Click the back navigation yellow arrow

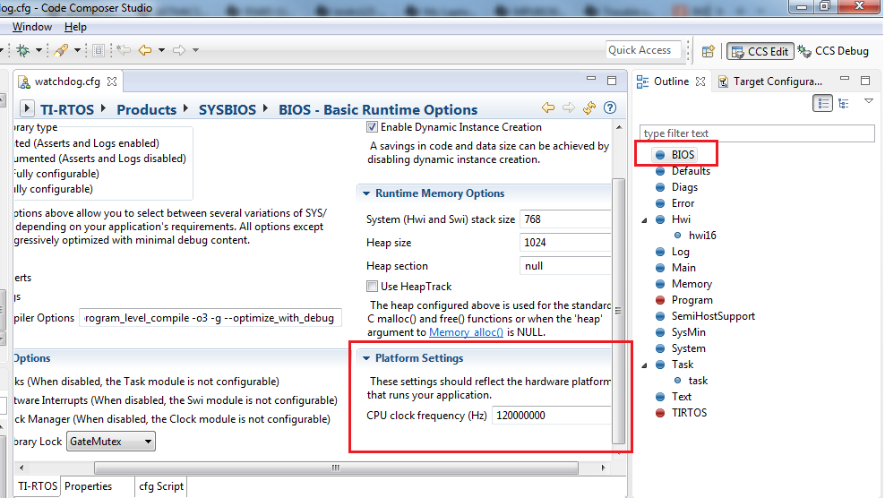click(145, 50)
